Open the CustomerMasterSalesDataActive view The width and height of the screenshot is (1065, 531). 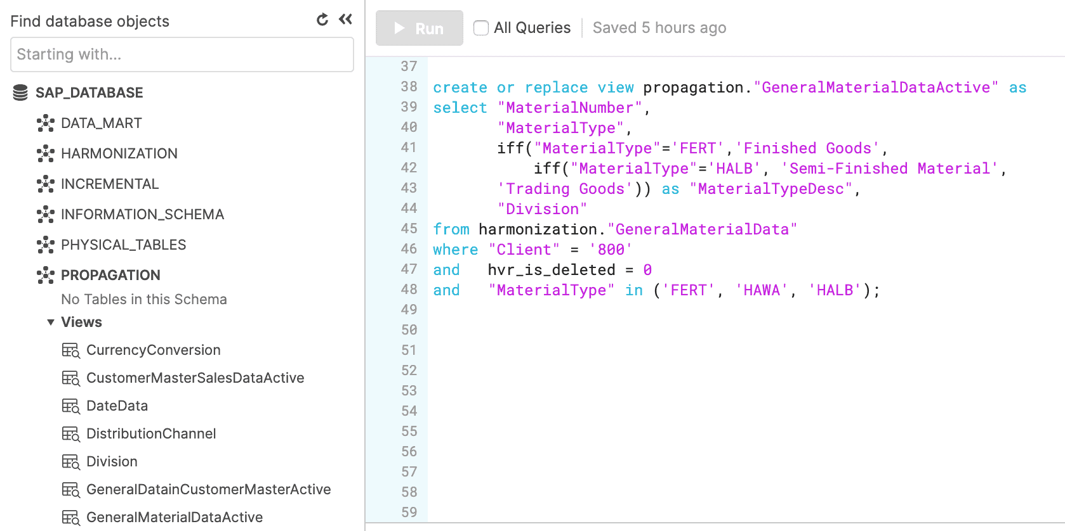[x=195, y=378]
